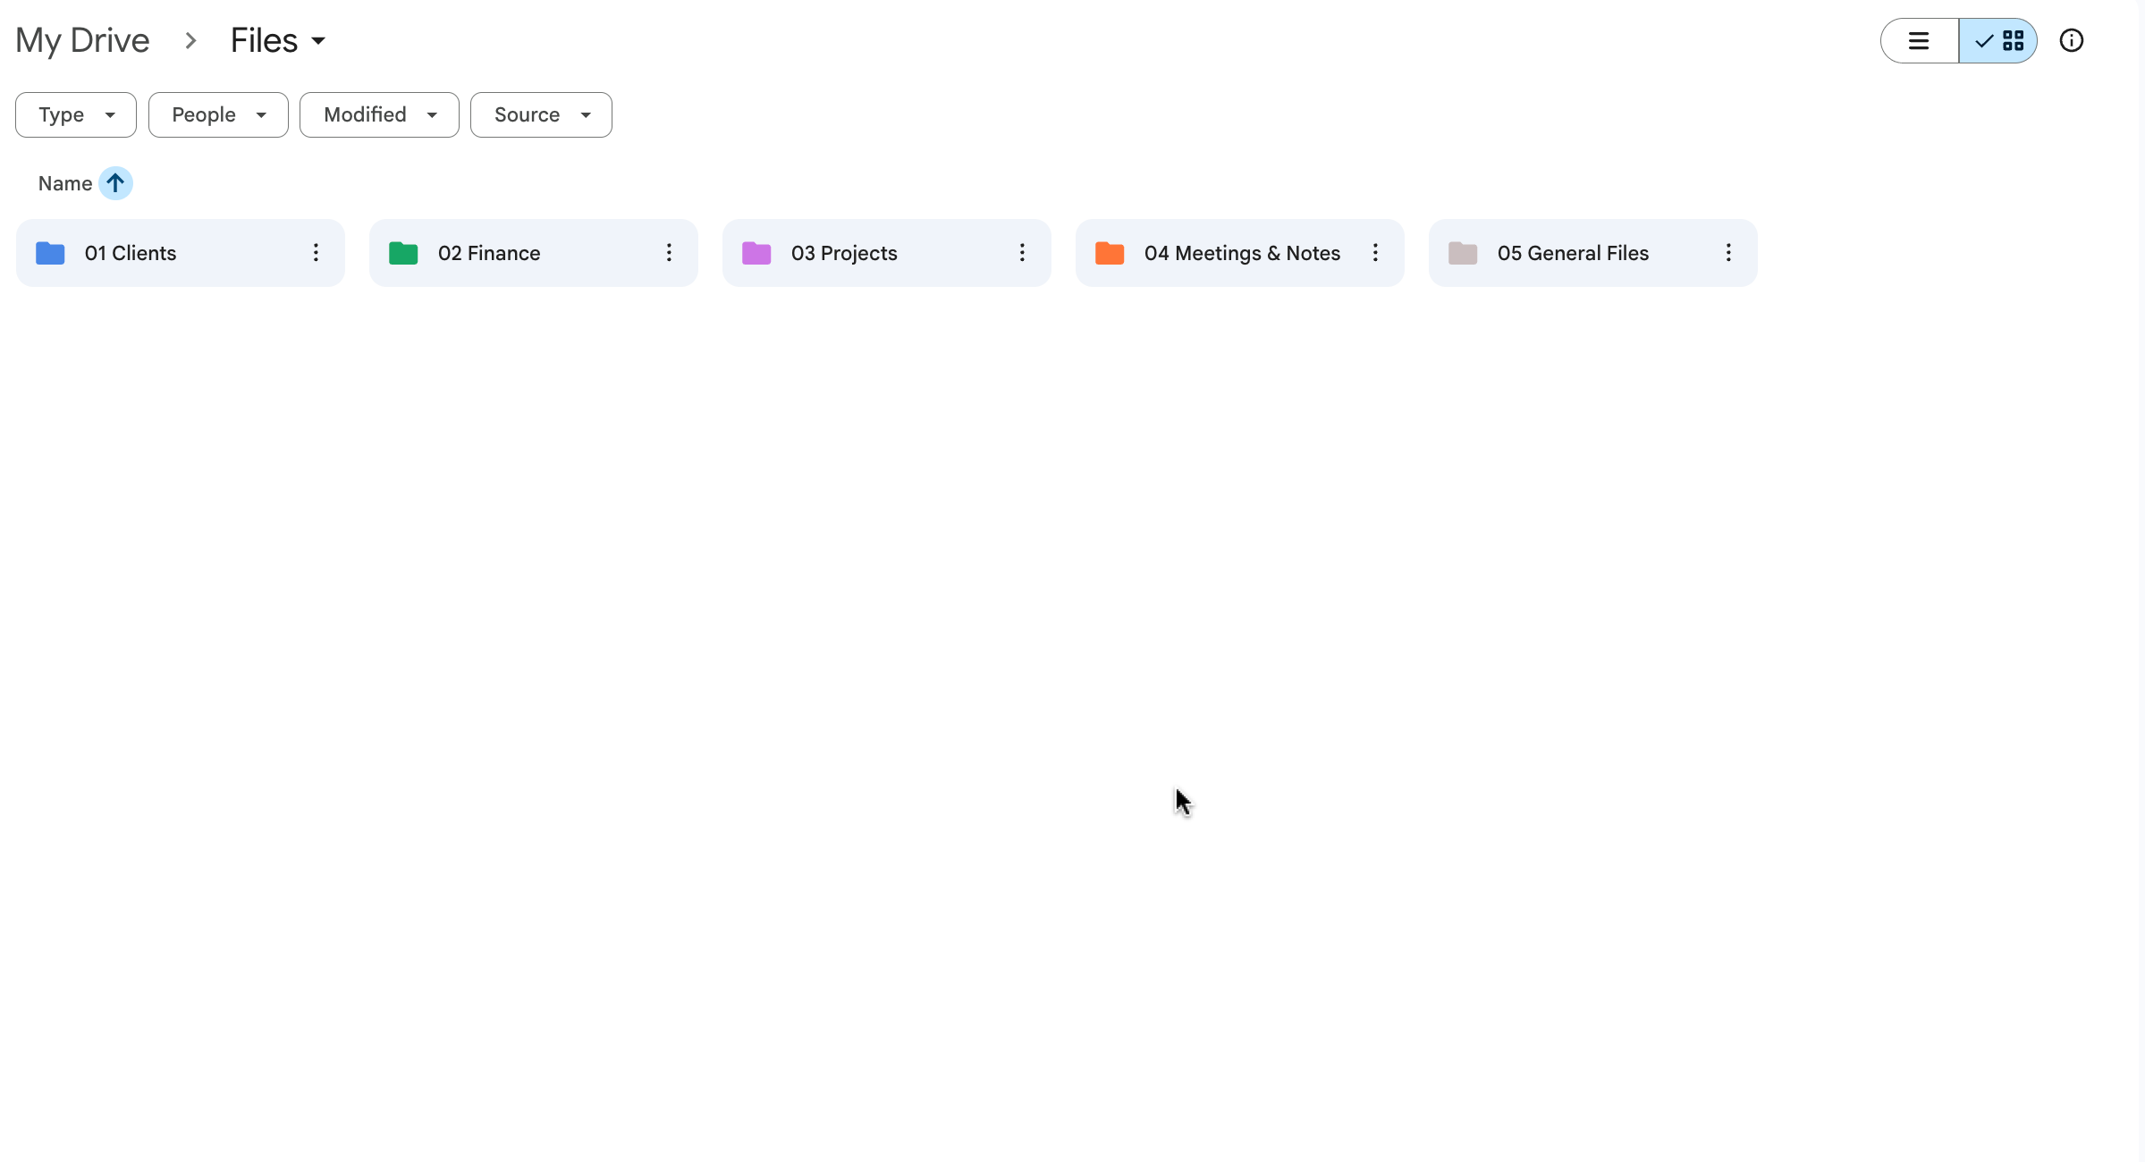This screenshot has height=1162, width=2145.
Task: Open more actions for 05 General Files
Action: click(x=1728, y=253)
